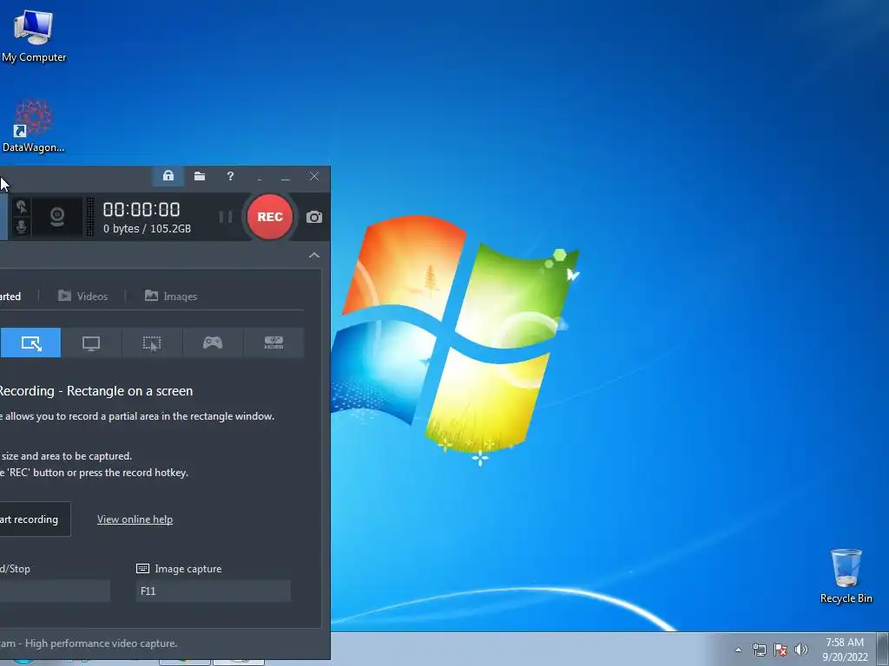Click the network tray icon
889x666 pixels.
(759, 650)
